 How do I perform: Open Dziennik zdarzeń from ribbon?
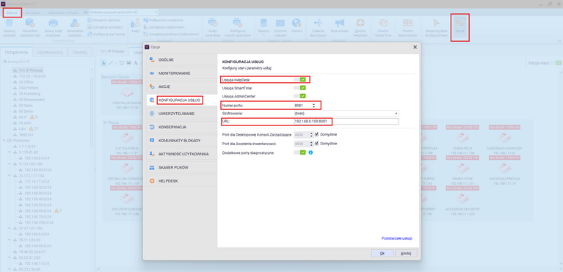280,28
